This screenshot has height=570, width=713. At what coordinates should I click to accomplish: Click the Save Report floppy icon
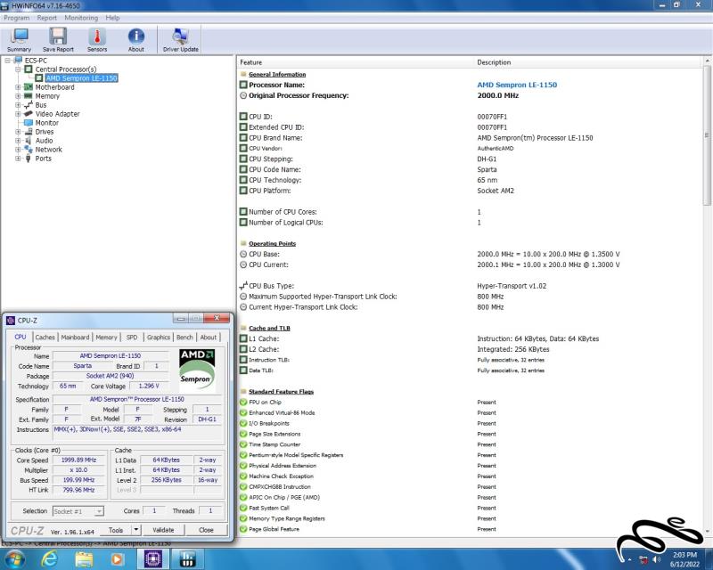pyautogui.click(x=58, y=39)
